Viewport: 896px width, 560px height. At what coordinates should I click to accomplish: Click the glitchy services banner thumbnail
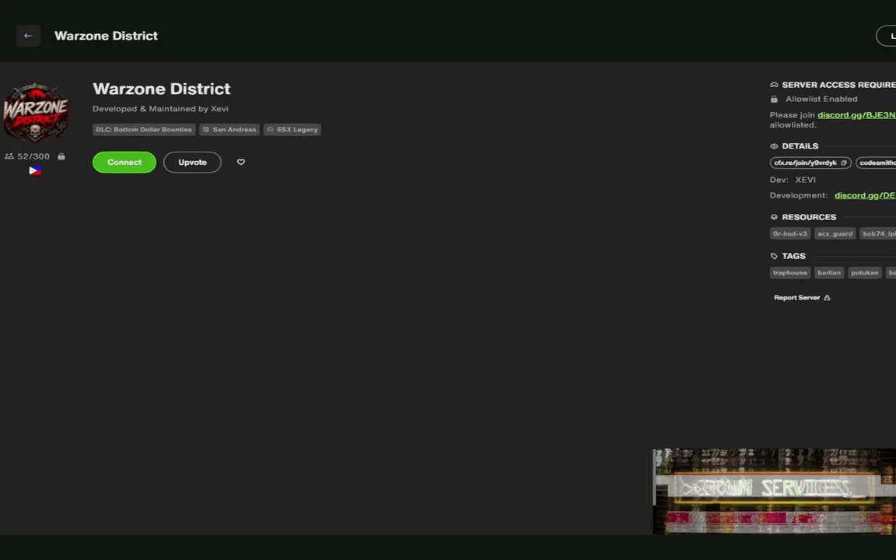click(775, 492)
